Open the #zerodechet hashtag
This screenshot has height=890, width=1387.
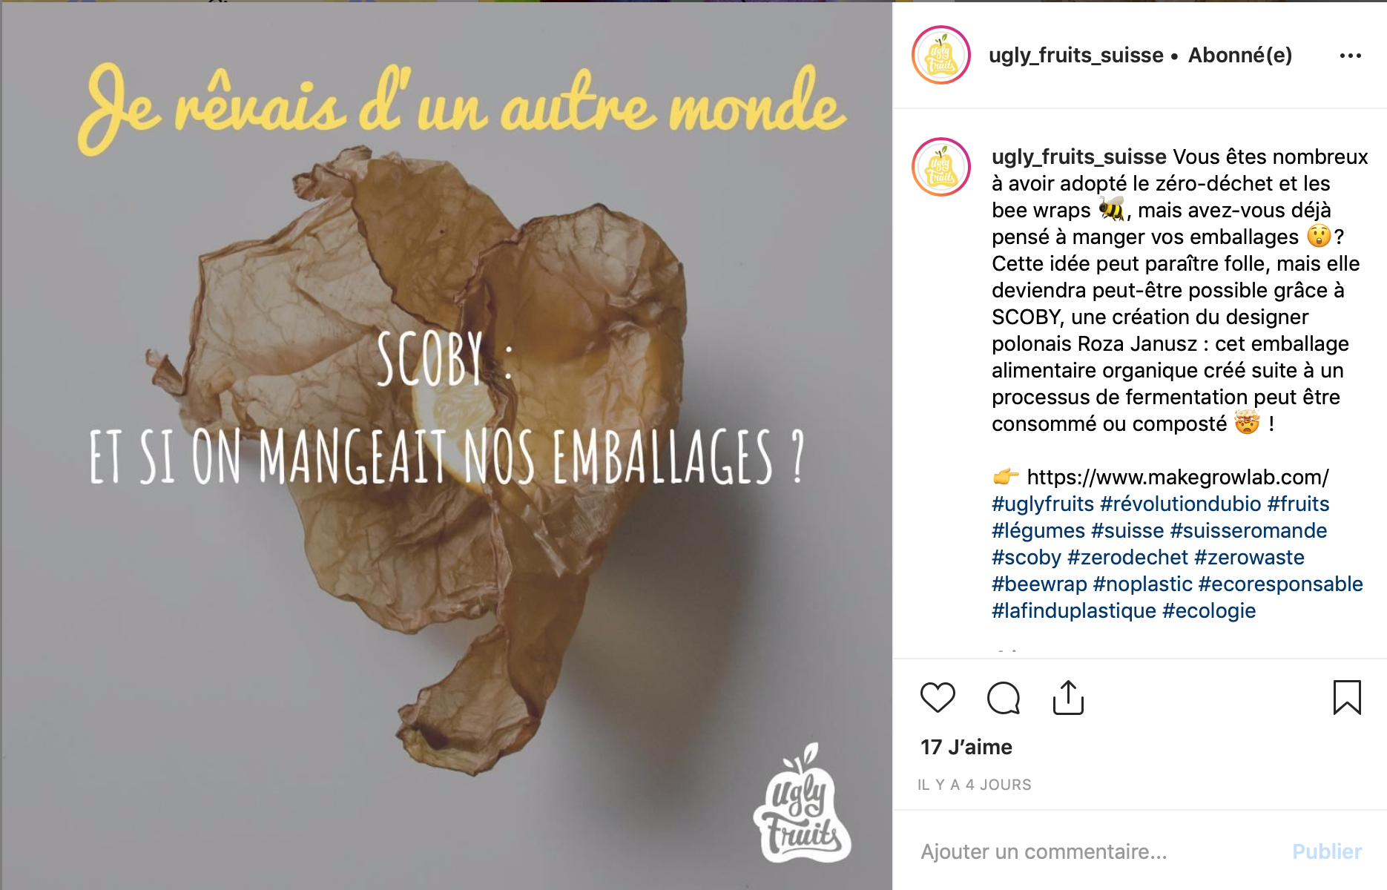click(1127, 558)
